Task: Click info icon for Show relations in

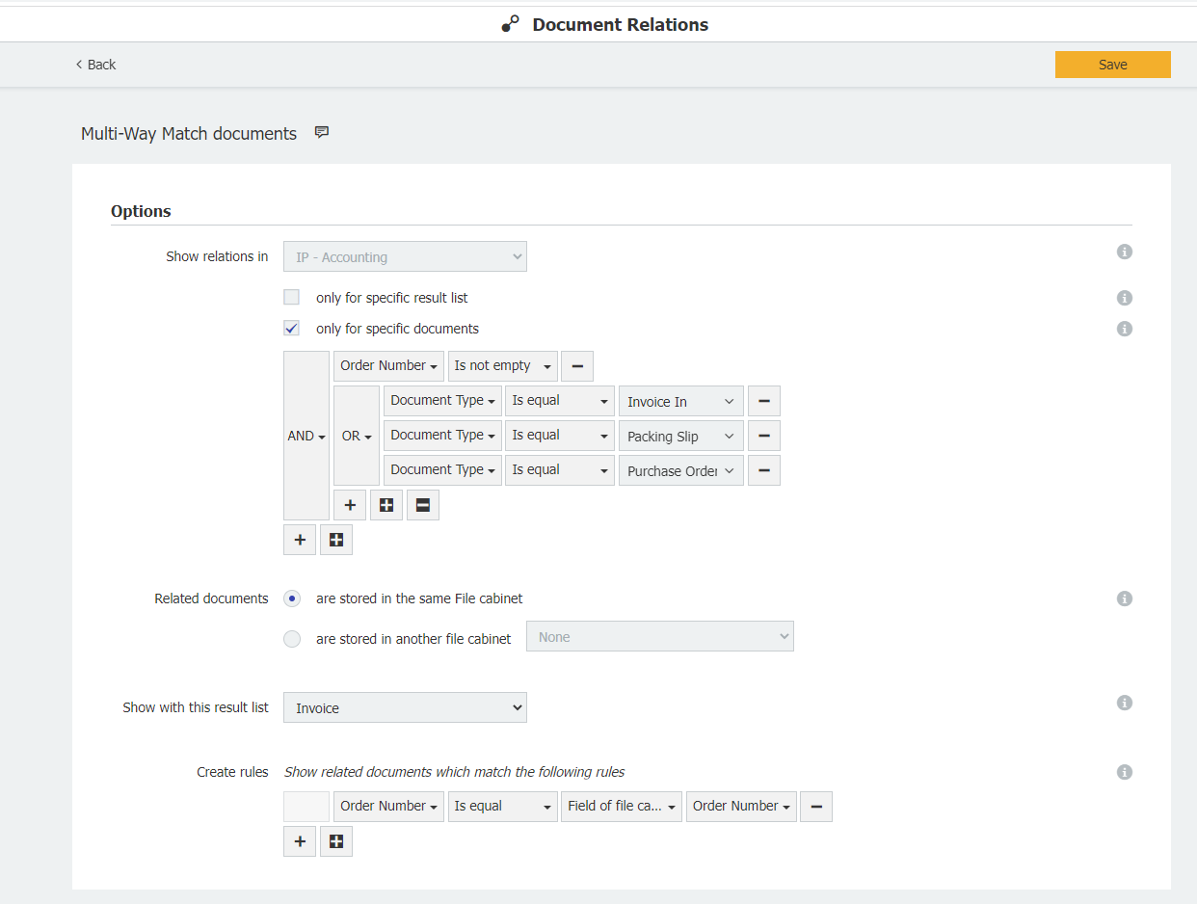Action: 1124,252
